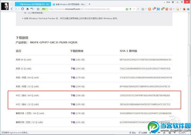
Task: Click the green share icon in address bar
Action: click(x=127, y=9)
